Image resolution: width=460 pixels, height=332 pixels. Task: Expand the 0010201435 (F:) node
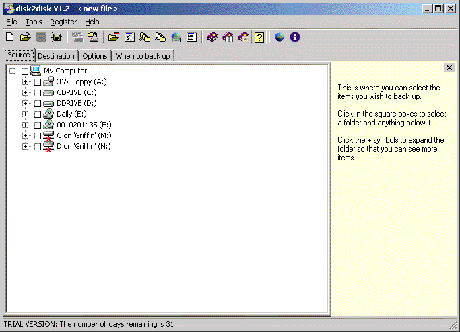[x=25, y=125]
